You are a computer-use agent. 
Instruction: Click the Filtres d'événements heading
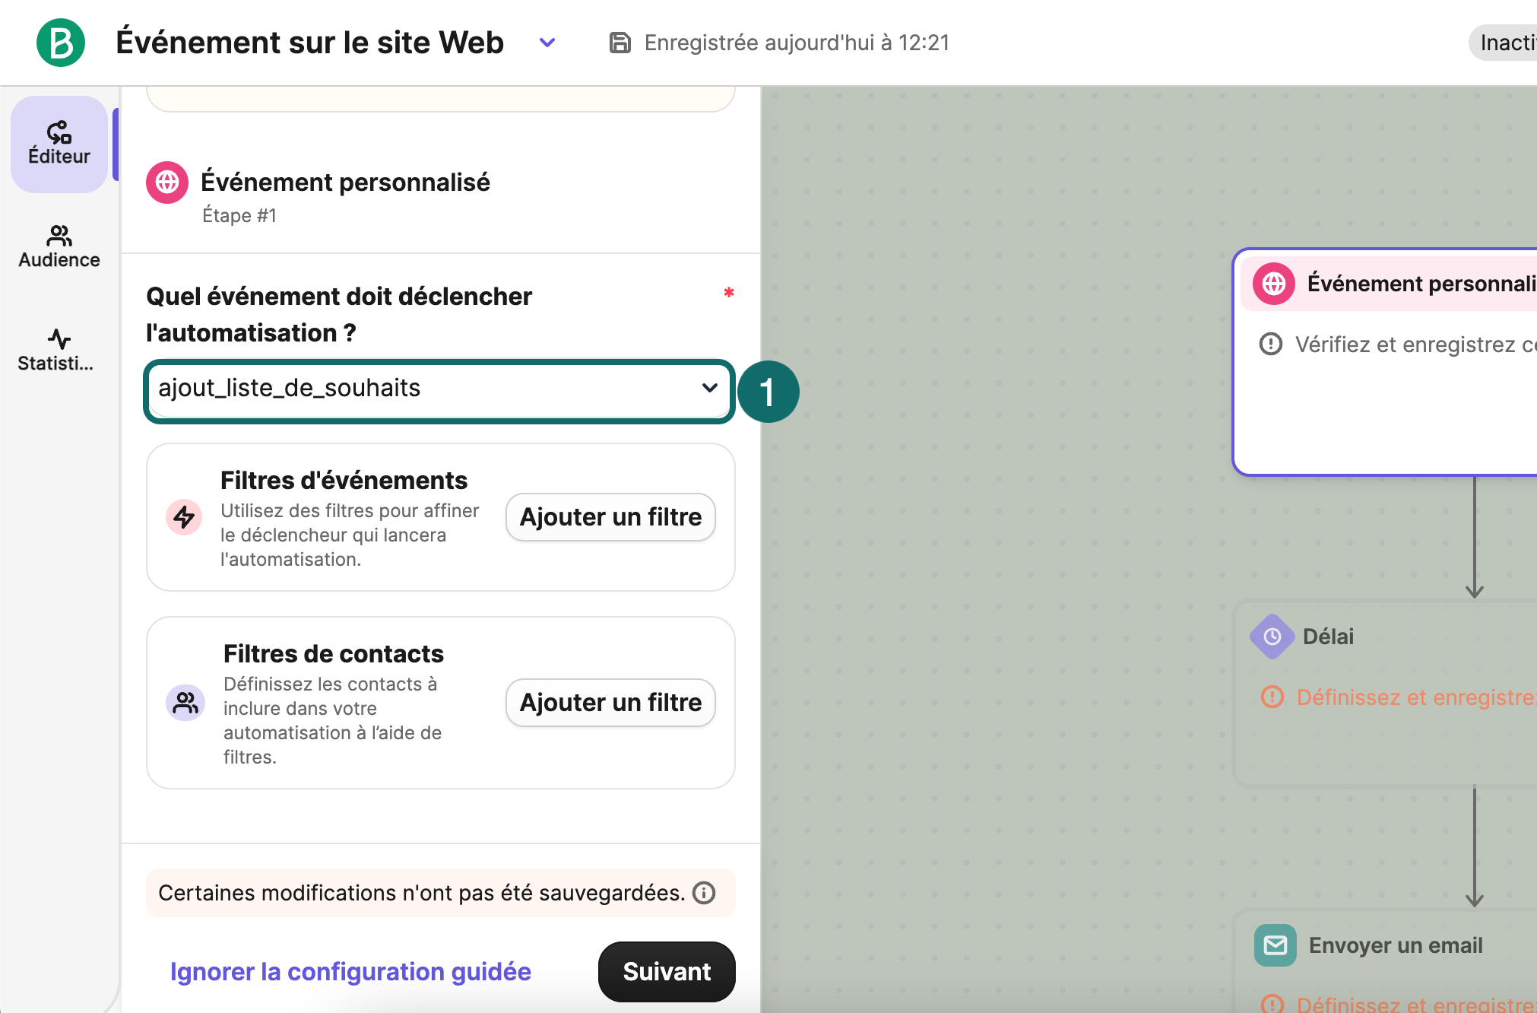click(x=344, y=481)
